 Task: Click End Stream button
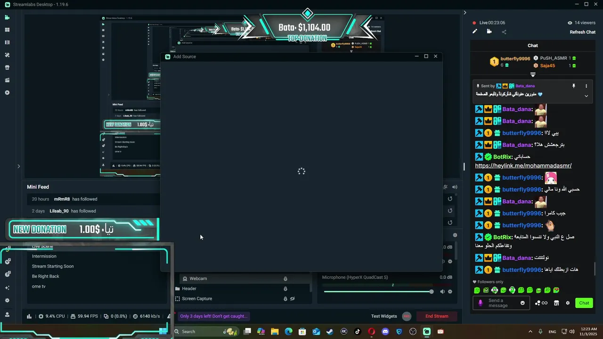pyautogui.click(x=437, y=316)
